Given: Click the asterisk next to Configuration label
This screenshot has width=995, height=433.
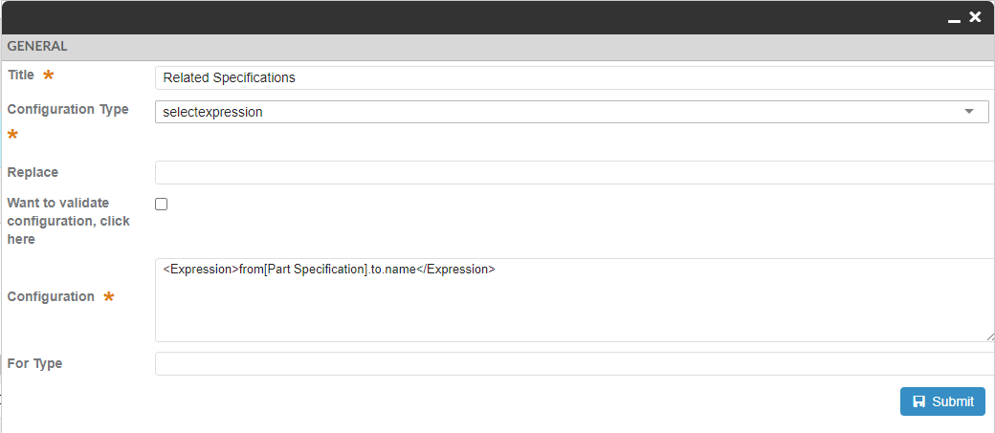Looking at the screenshot, I should pos(108,297).
